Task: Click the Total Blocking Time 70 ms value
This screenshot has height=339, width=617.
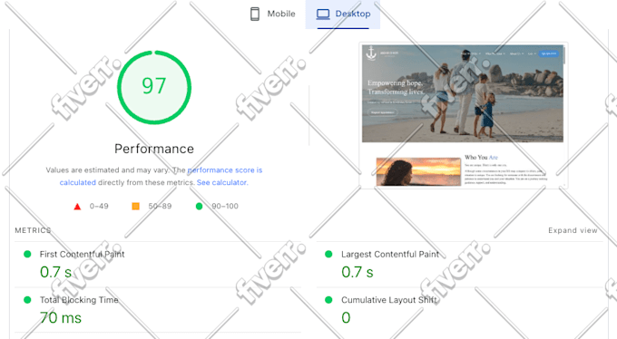Action: click(61, 318)
